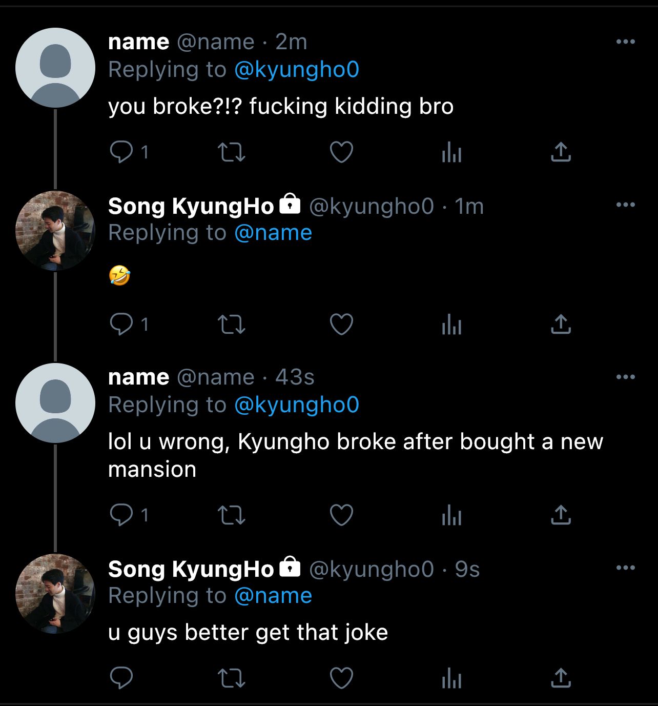The height and width of the screenshot is (706, 658).
Task: Click the @name mention in the 9s reply
Action: point(273,596)
